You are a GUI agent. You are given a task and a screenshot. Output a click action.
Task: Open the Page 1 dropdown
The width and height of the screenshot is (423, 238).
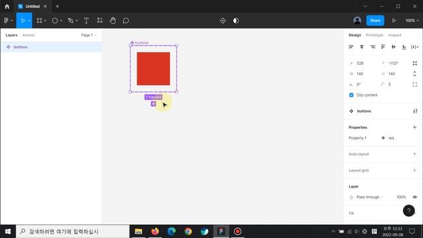89,35
